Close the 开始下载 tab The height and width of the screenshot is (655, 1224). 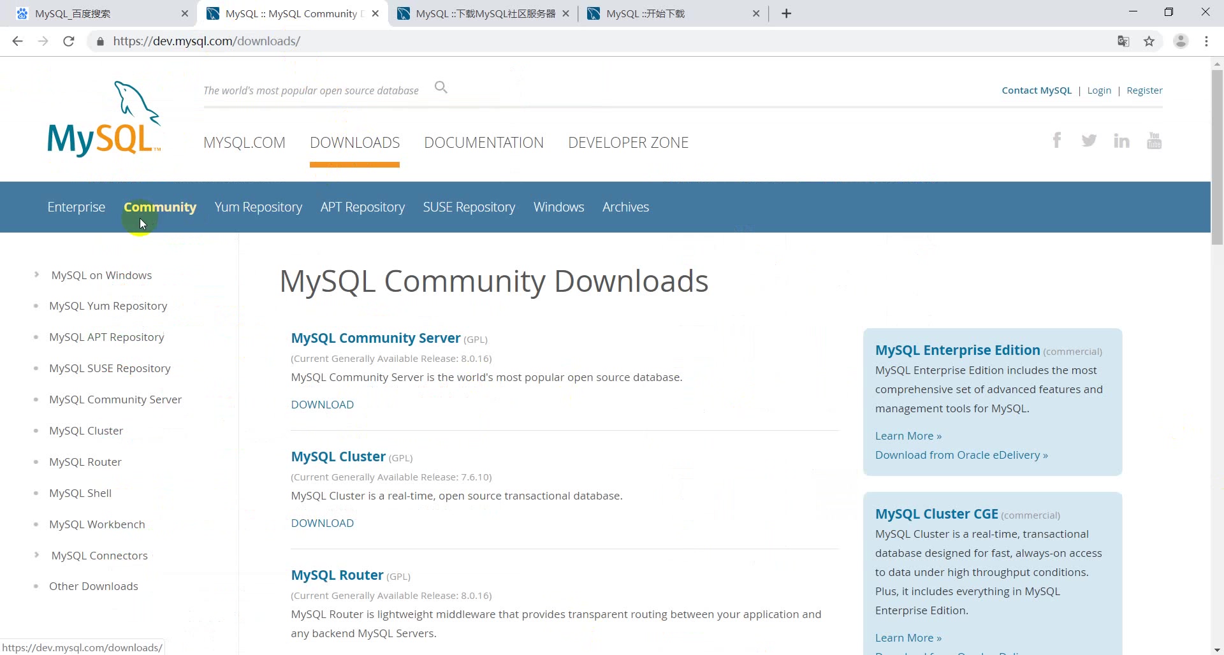pyautogui.click(x=756, y=13)
